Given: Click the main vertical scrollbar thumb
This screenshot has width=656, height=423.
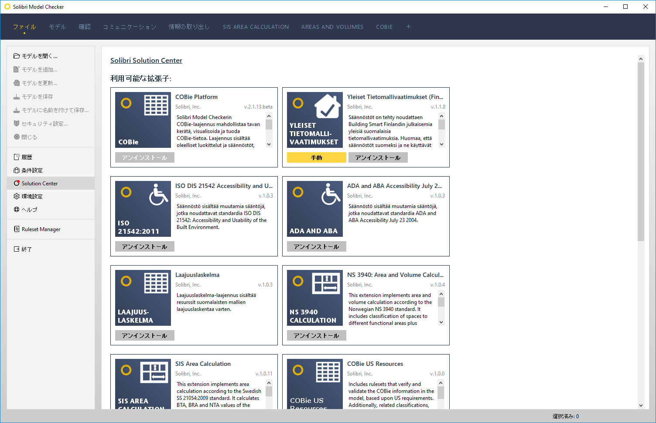Looking at the screenshot, I should [x=641, y=151].
